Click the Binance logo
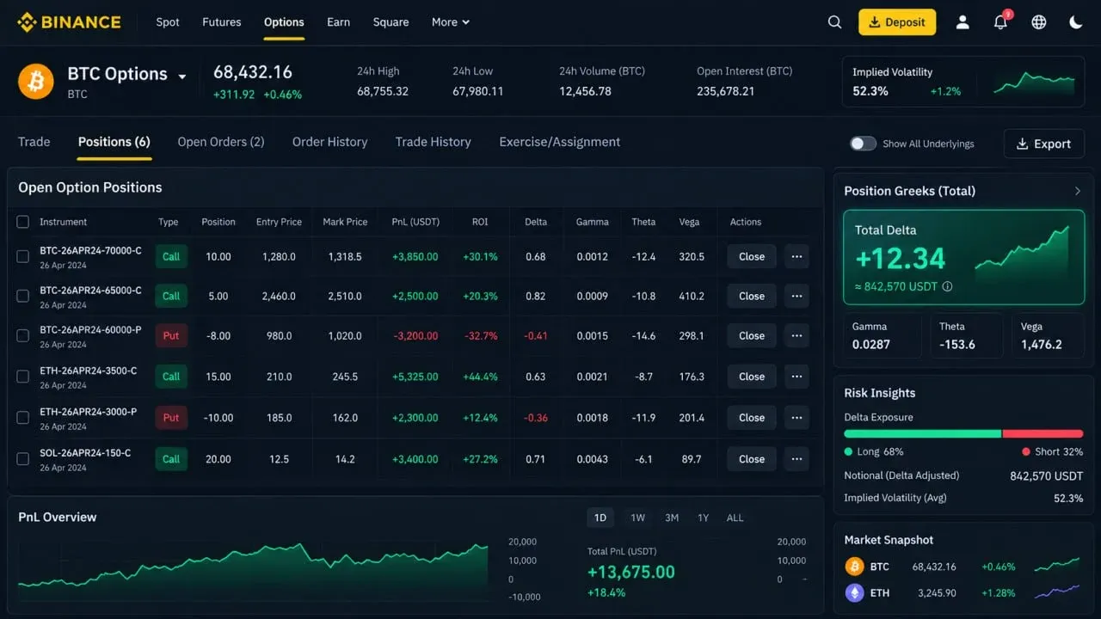 [x=69, y=22]
